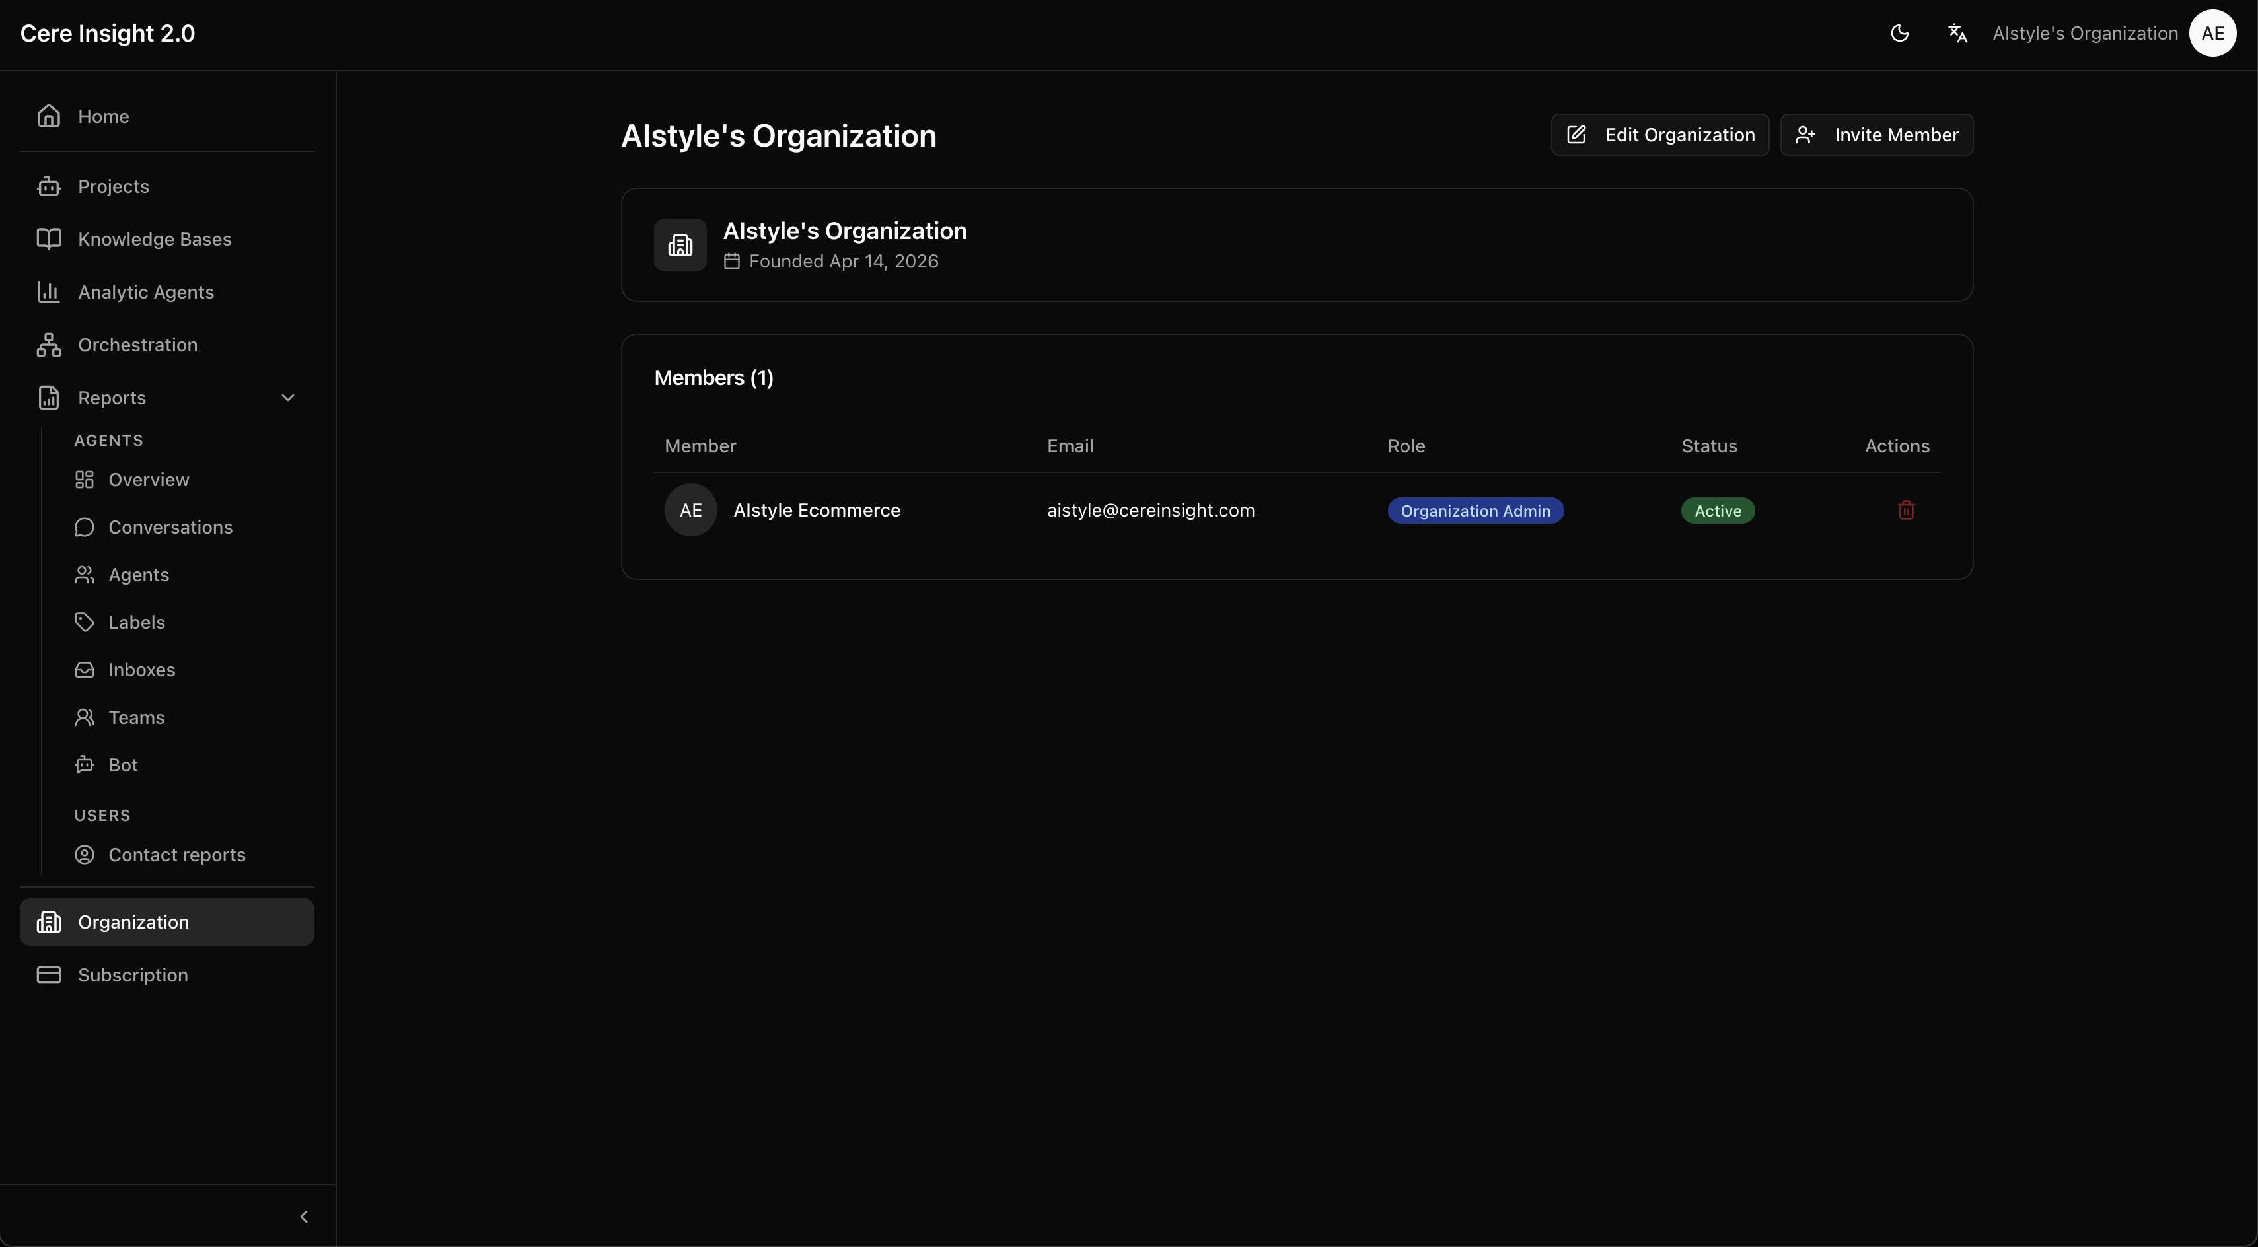Click the Contact reports user icon

[x=85, y=855]
